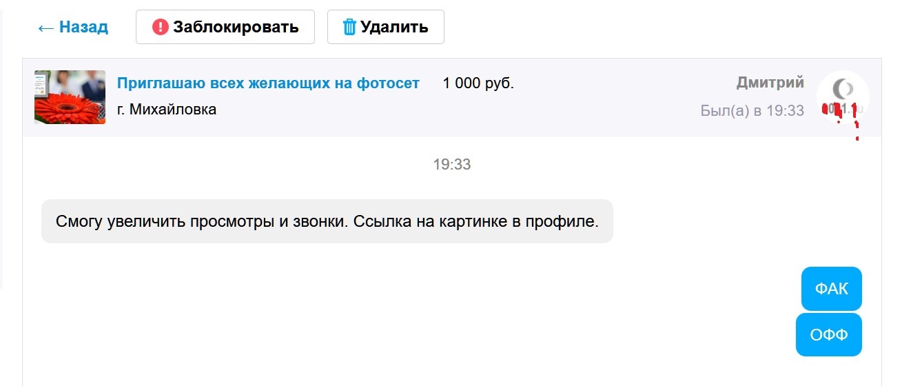This screenshot has width=911, height=386.
Task: Select the sent ОФФ message bubble
Action: (x=828, y=335)
